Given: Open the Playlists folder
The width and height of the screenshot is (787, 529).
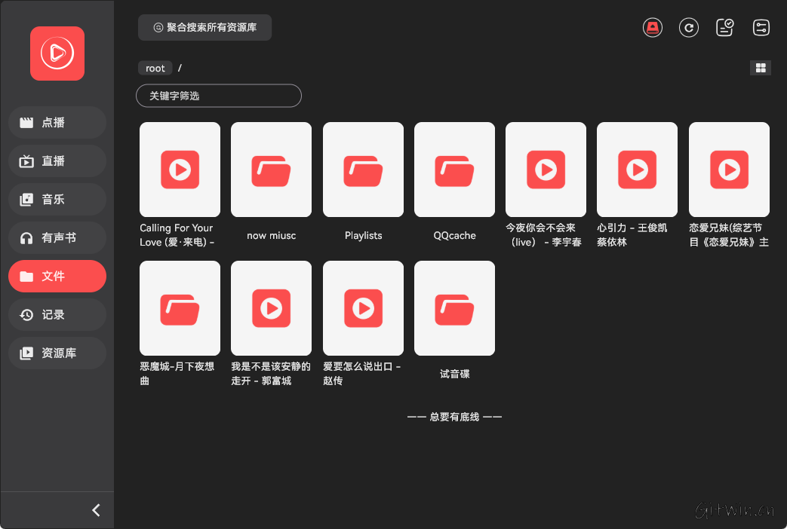Looking at the screenshot, I should [x=363, y=170].
